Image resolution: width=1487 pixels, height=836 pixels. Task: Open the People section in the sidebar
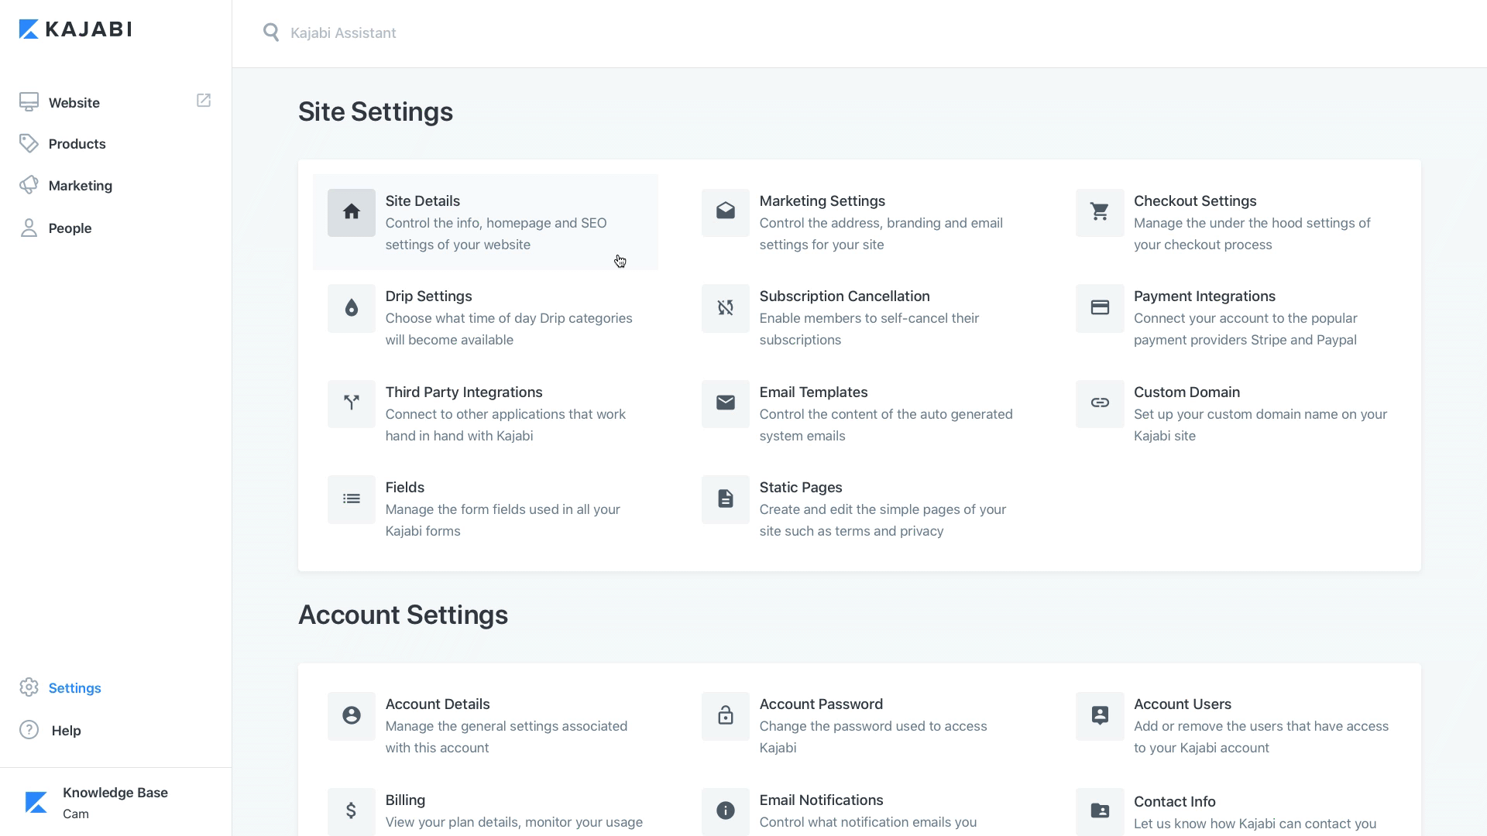[70, 228]
